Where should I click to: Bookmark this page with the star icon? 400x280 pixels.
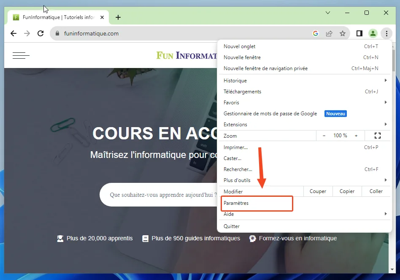(x=343, y=33)
